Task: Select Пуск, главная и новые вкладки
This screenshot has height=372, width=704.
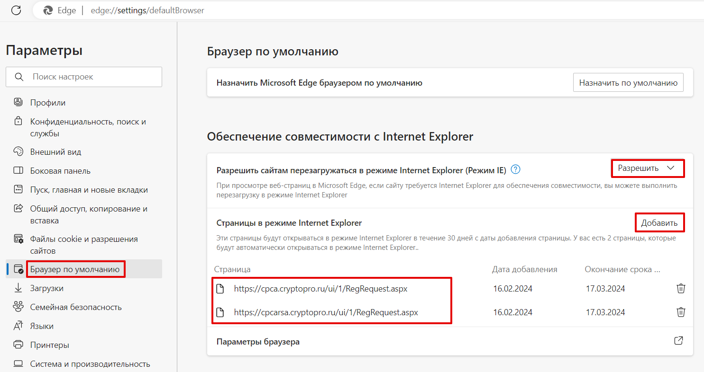Action: point(89,190)
